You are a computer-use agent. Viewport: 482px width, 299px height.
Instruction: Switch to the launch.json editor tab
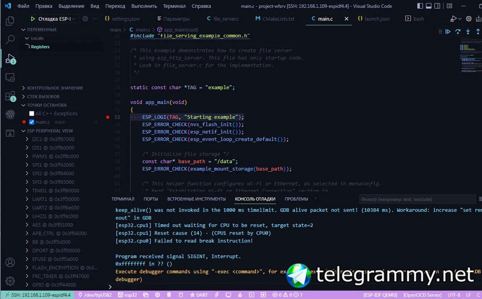(374, 19)
